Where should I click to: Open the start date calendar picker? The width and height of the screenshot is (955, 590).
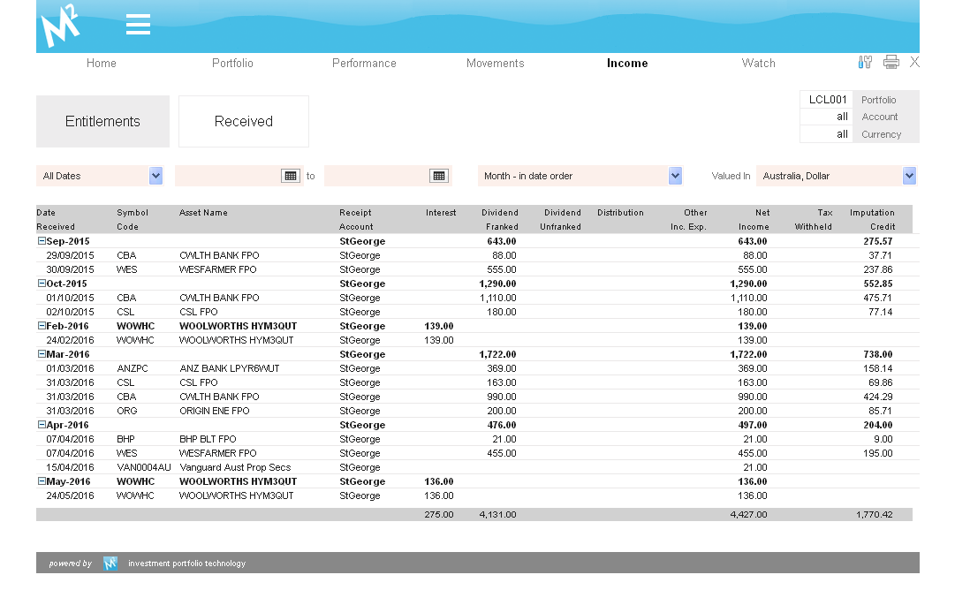[290, 176]
